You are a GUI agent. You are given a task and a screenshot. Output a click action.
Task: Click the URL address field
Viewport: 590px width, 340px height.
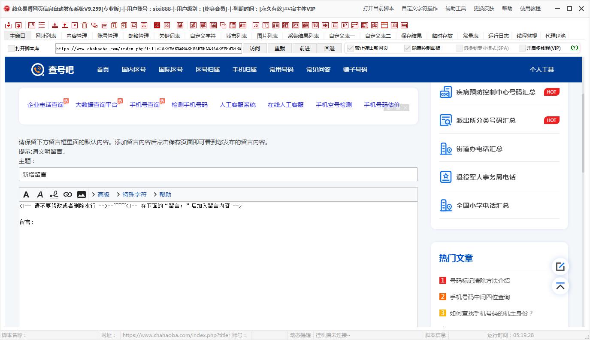pos(149,49)
